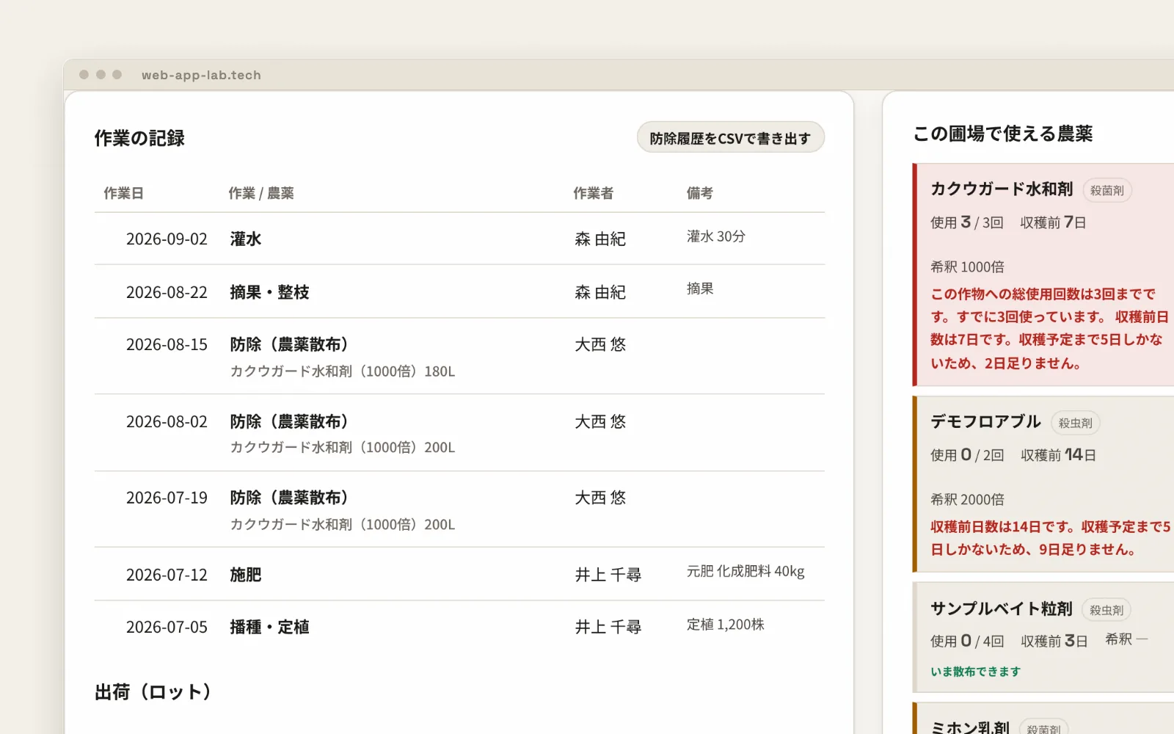Click カクウガード水和剤 180L spray detail
The image size is (1174, 734).
point(343,371)
